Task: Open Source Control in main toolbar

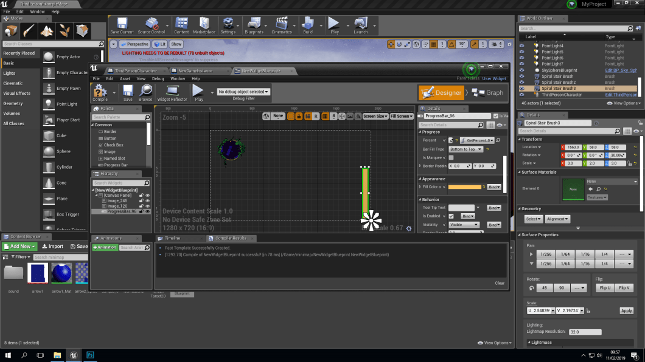Action: (x=152, y=26)
